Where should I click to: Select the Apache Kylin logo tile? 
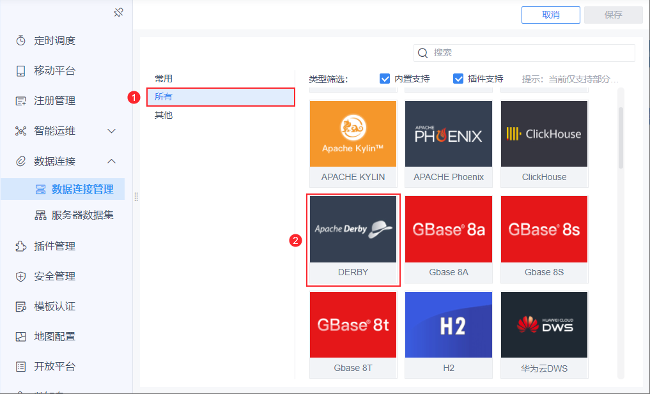[x=353, y=134]
